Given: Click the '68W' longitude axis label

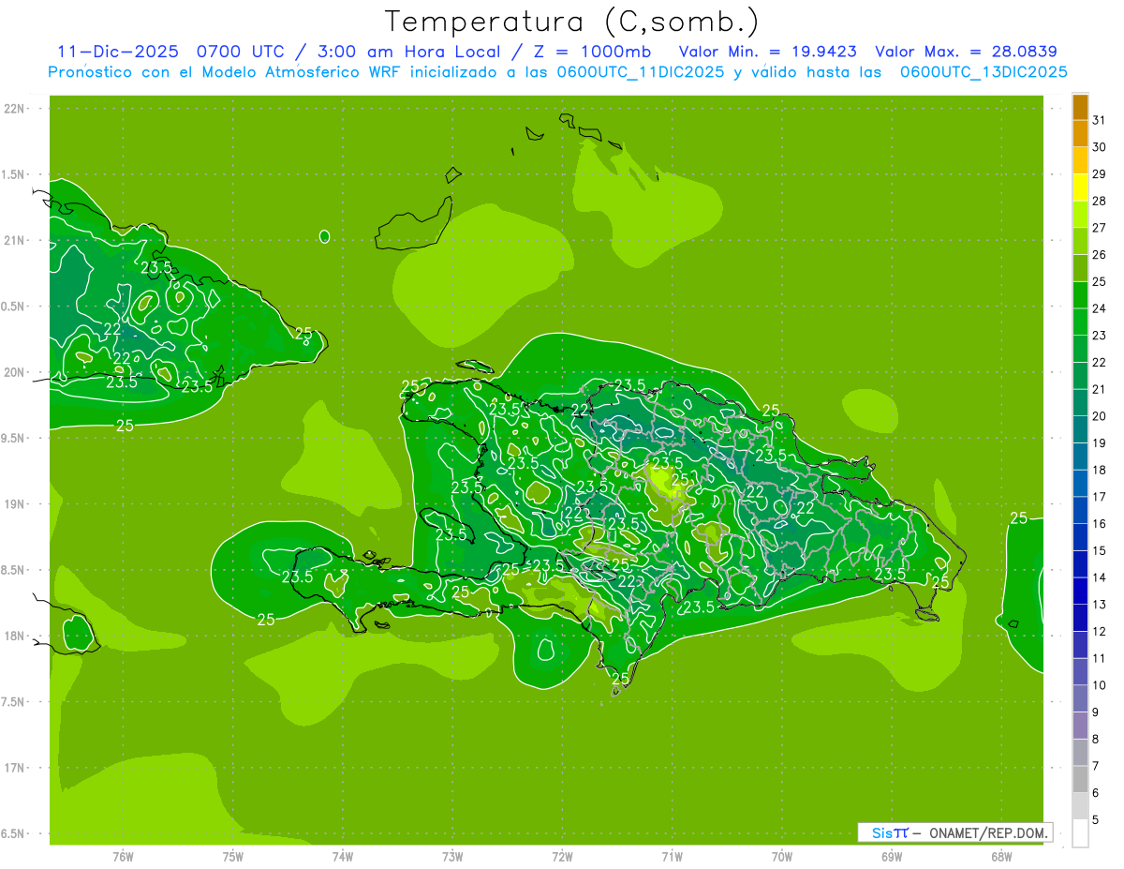Looking at the screenshot, I should click(1001, 856).
